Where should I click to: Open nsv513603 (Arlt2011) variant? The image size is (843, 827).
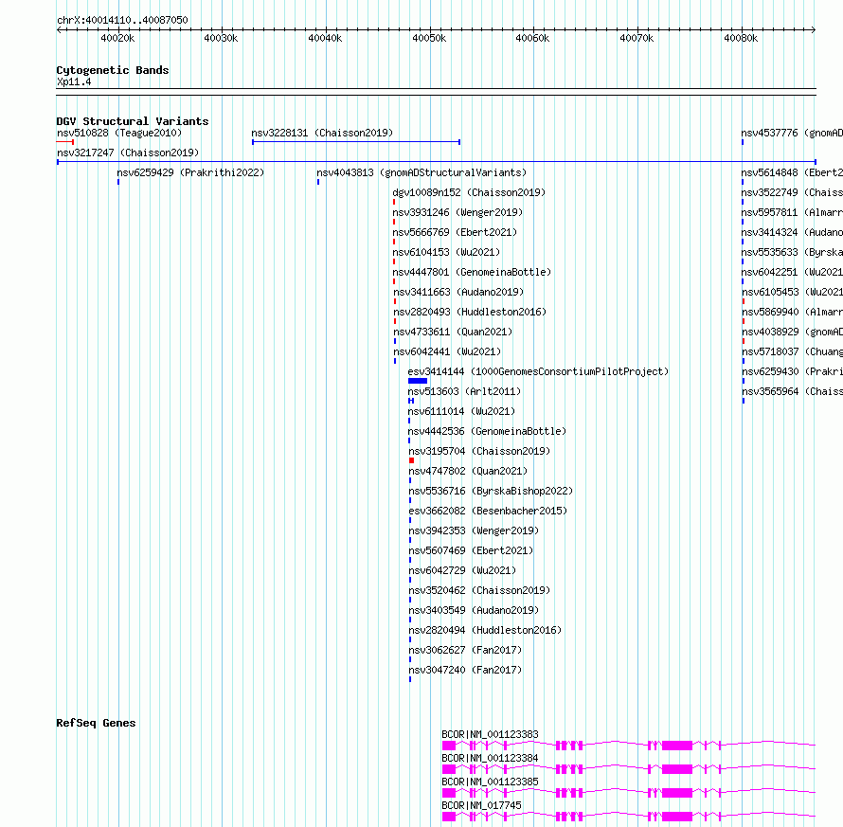pos(464,391)
